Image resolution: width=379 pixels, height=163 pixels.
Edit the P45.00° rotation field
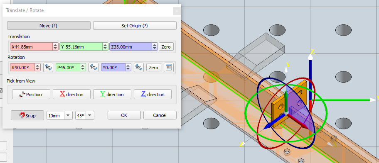coord(68,68)
